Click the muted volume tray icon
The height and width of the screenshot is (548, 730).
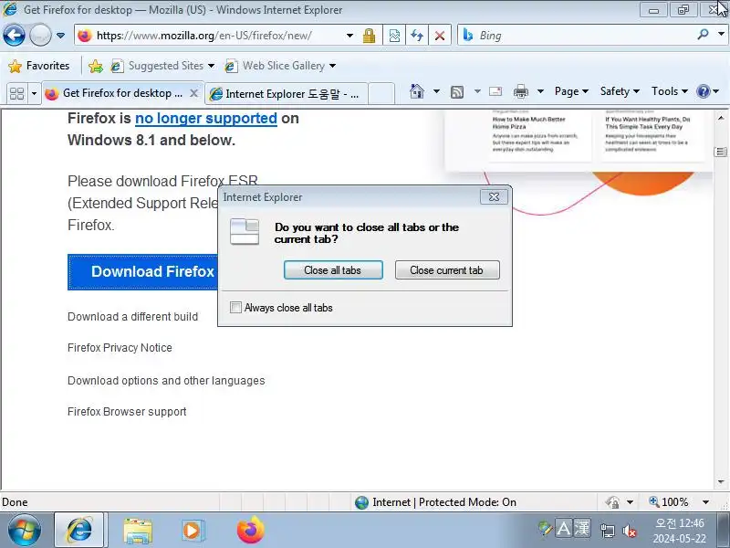[630, 531]
